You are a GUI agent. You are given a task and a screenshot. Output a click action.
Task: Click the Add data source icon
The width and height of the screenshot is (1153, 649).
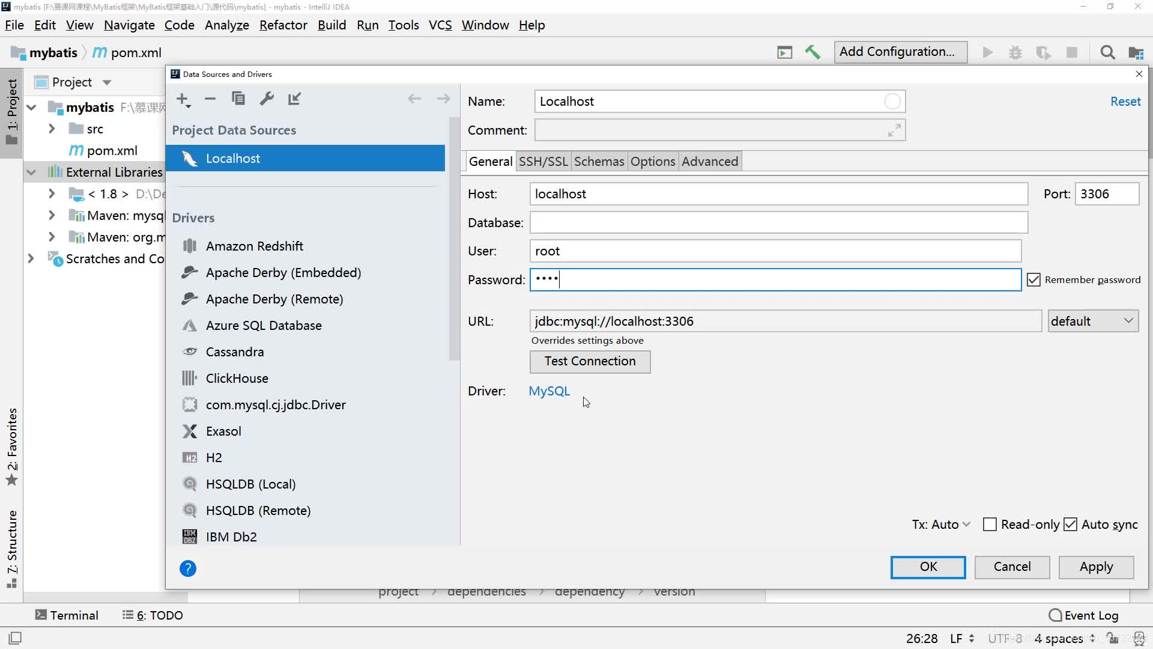(x=182, y=97)
